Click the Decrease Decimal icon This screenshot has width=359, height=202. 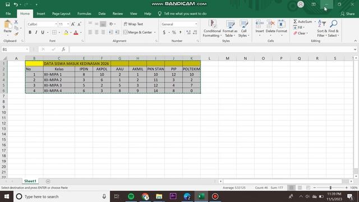click(195, 33)
